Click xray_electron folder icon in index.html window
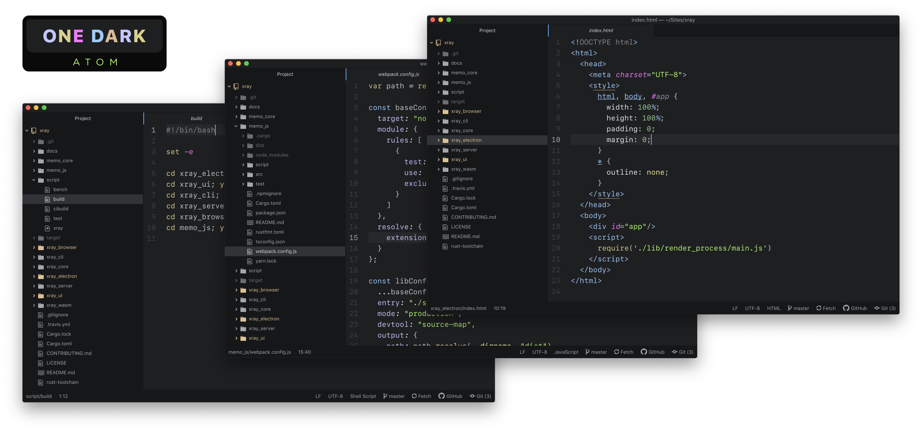Image resolution: width=922 pixels, height=432 pixels. (445, 140)
